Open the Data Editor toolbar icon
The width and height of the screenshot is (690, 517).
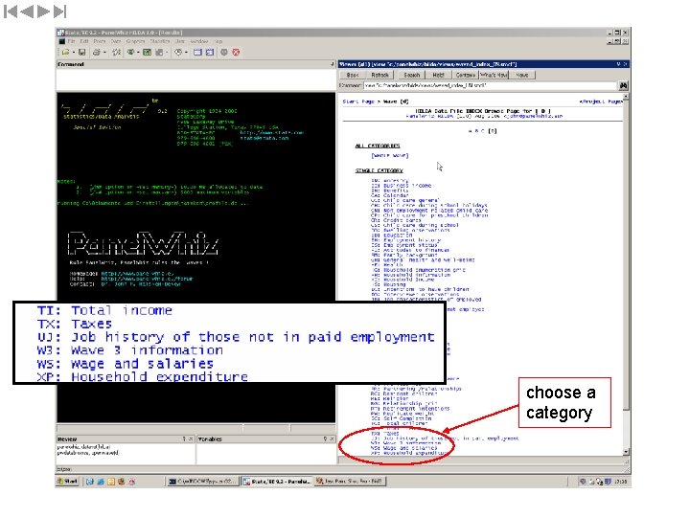pyautogui.click(x=197, y=53)
